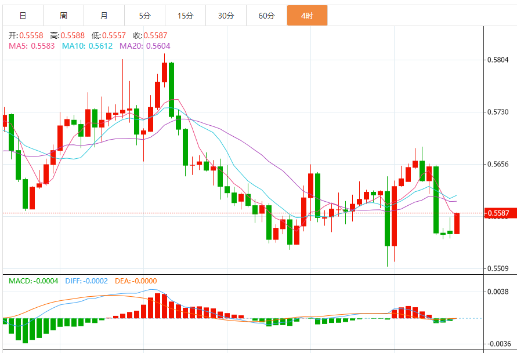Click the DIFF value label

point(86,281)
